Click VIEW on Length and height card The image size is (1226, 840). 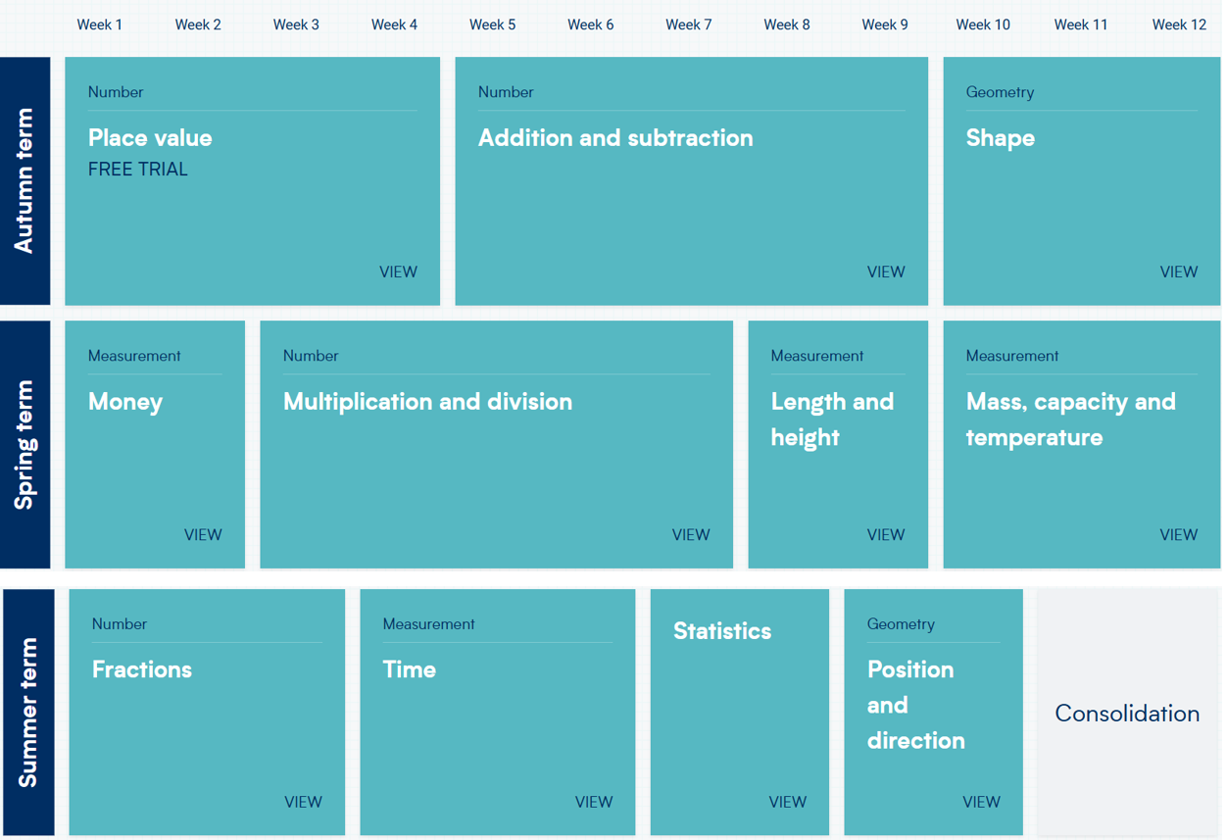(886, 535)
